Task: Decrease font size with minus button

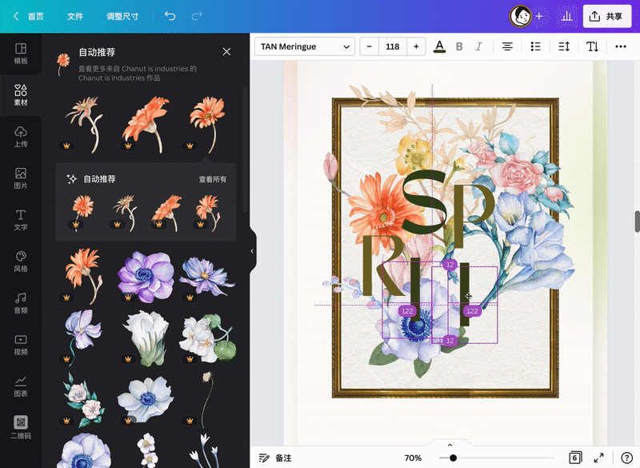Action: (369, 46)
